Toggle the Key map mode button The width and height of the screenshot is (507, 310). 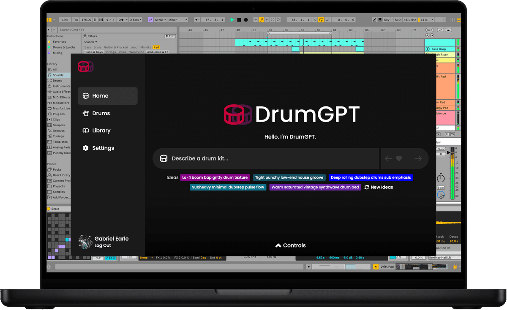coord(387,20)
